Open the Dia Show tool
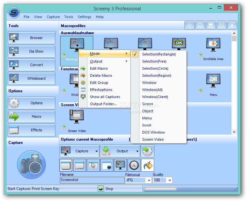 (31, 51)
